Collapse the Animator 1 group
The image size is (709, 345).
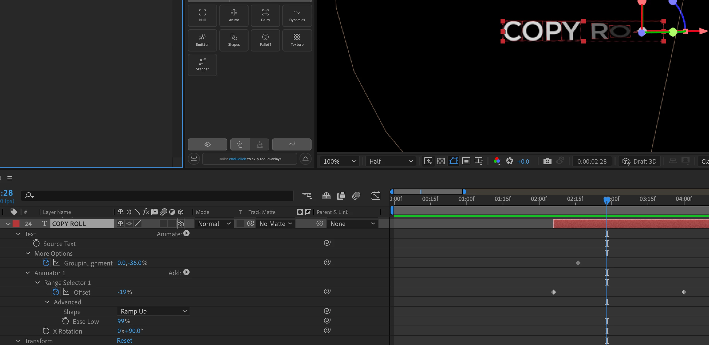28,273
